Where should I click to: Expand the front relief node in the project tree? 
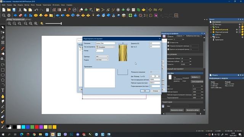pyautogui.click(x=211, y=30)
